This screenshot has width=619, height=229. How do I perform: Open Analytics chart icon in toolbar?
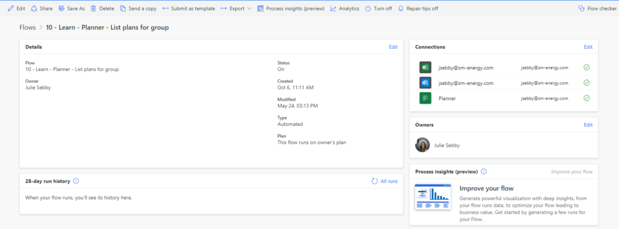tap(333, 8)
